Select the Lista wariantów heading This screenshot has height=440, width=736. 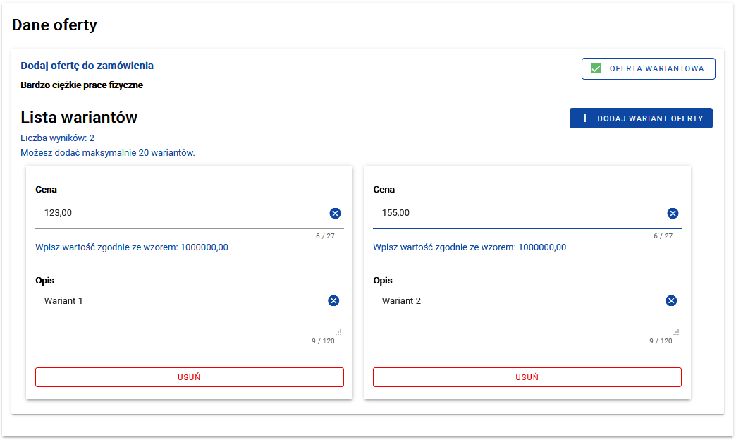point(79,117)
